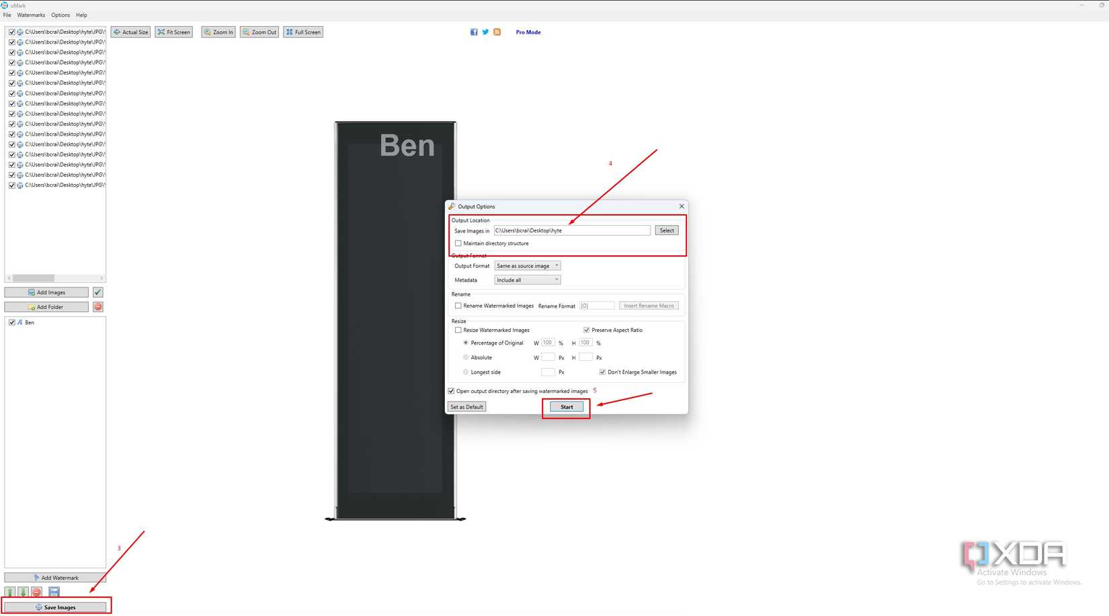Click the Start button

(567, 407)
